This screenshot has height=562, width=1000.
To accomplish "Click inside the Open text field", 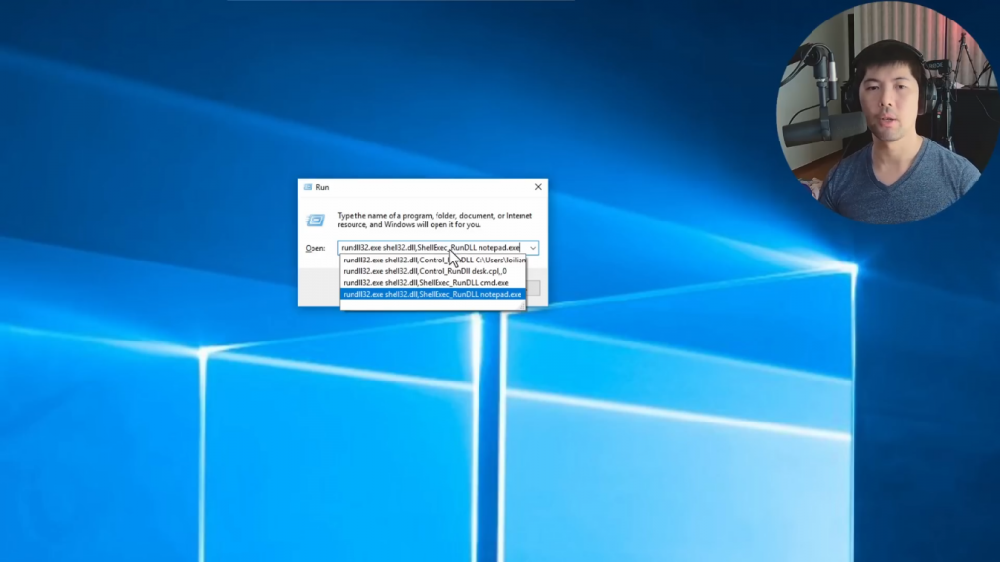I will tap(433, 248).
